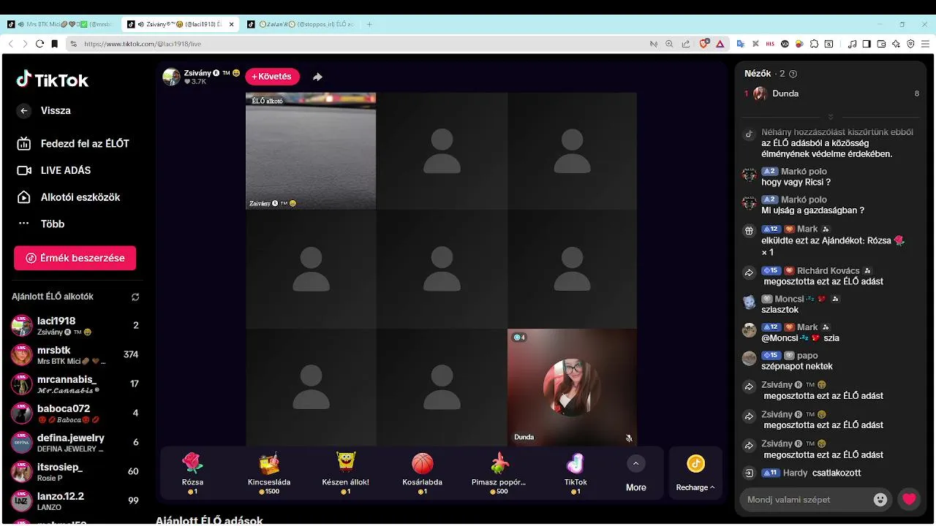Open Brave Leo AI sparkle icon
Viewport: 936px width, 526px height.
tap(896, 44)
